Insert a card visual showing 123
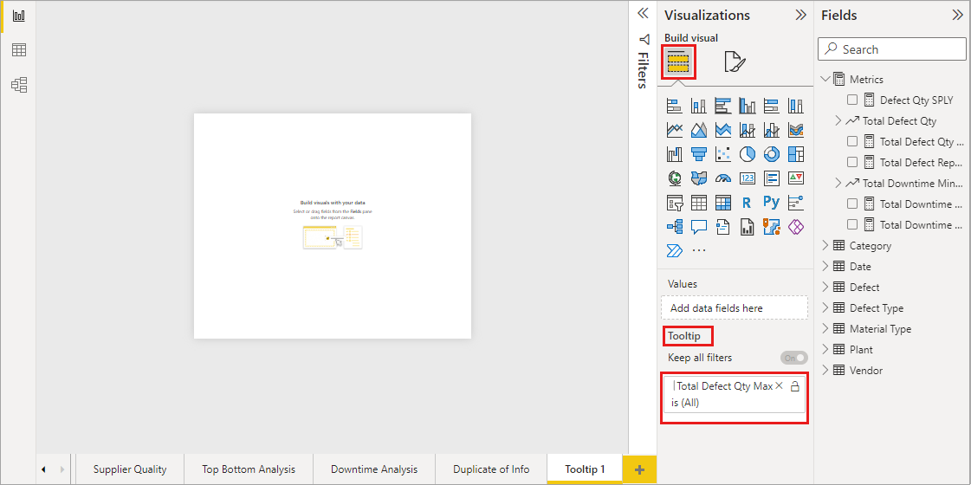 pos(748,178)
